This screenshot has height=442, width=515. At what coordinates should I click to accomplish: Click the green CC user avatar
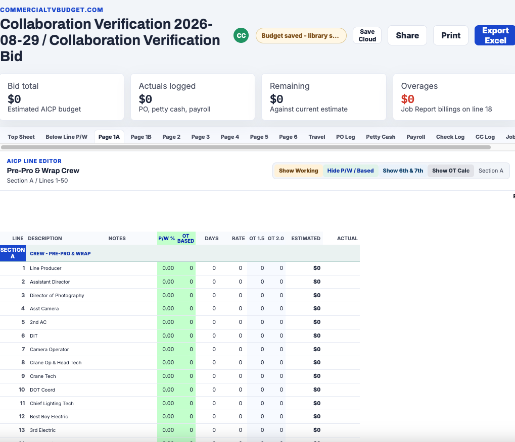tap(241, 35)
